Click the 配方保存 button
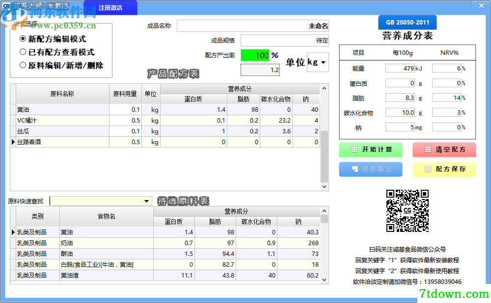 point(444,169)
